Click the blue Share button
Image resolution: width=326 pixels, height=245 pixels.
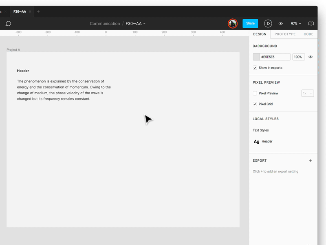coord(250,24)
